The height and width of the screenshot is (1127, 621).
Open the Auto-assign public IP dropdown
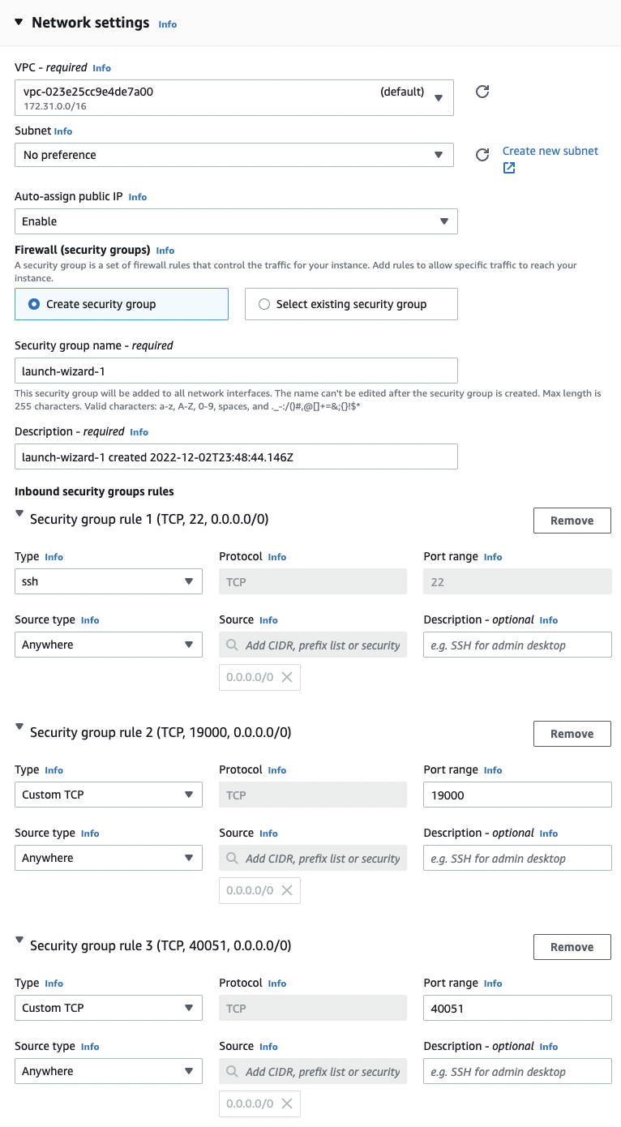coord(236,221)
